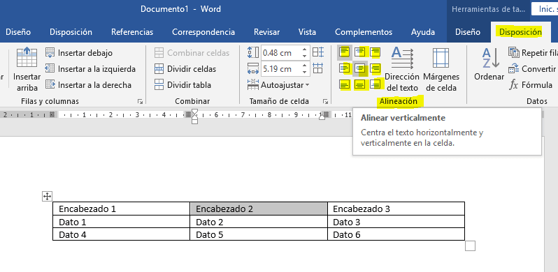Click first line indent marker on ruler
This screenshot has height=272, width=558.
194,112
